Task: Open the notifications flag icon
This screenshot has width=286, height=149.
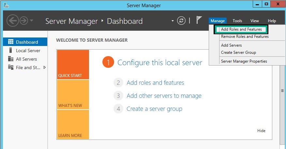Action: coord(199,20)
